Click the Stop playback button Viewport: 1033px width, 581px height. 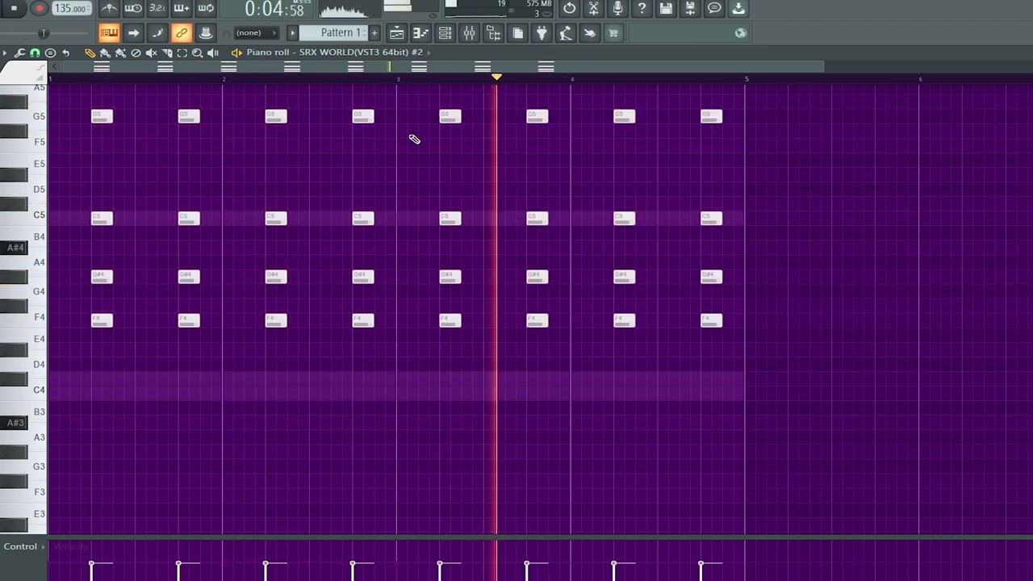pos(14,8)
